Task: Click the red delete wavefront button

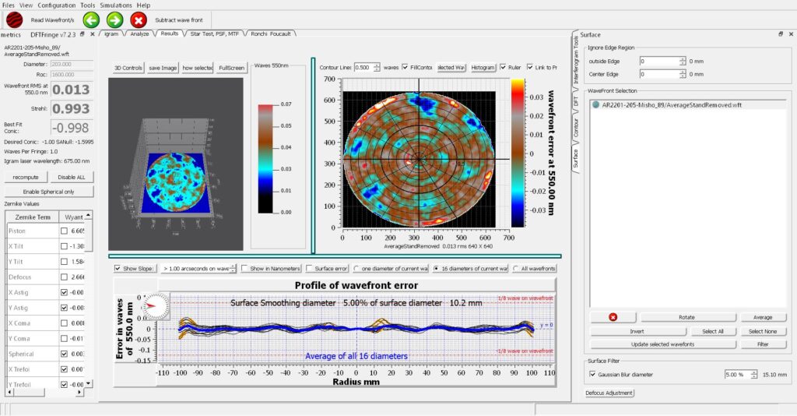Action: tap(613, 317)
